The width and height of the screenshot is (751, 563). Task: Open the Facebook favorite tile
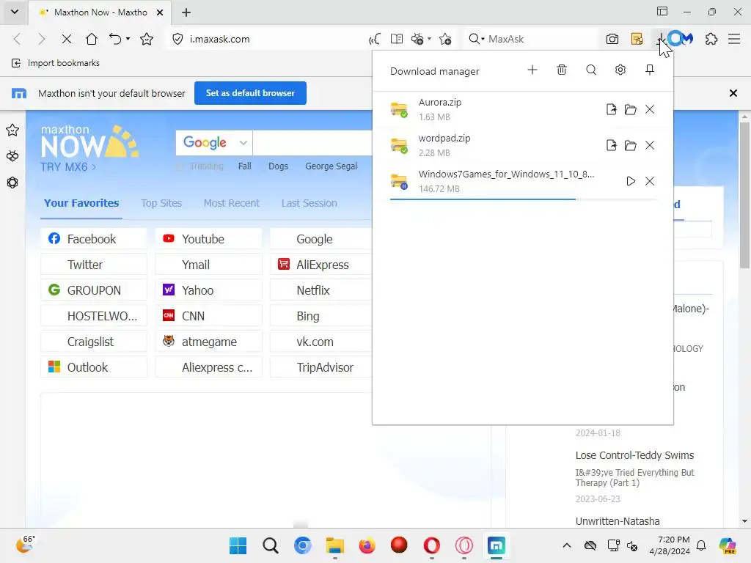94,238
